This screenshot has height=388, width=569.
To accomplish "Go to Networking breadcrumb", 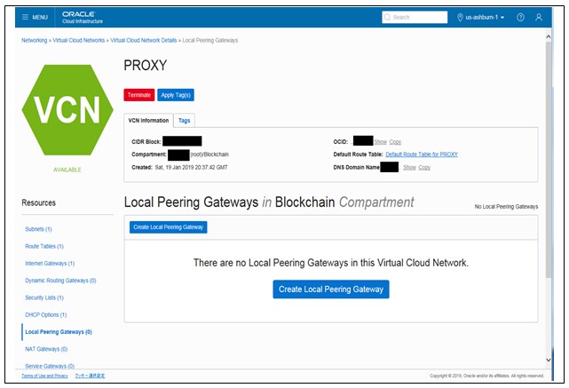I will click(x=34, y=40).
